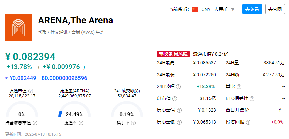Click help icon next to 24H波幅
Image resolution: width=289 pixels, height=139 pixels.
(x=178, y=87)
